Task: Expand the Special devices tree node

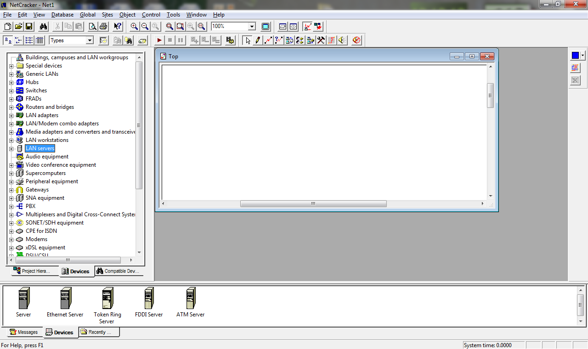Action: tap(11, 66)
